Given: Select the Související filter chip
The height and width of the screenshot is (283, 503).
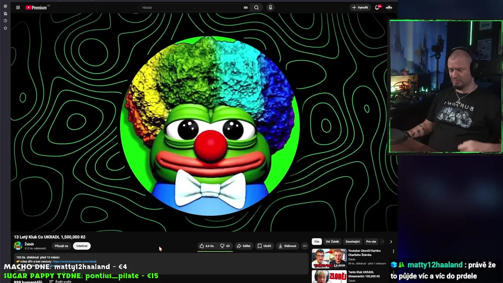Looking at the screenshot, I should 352,242.
